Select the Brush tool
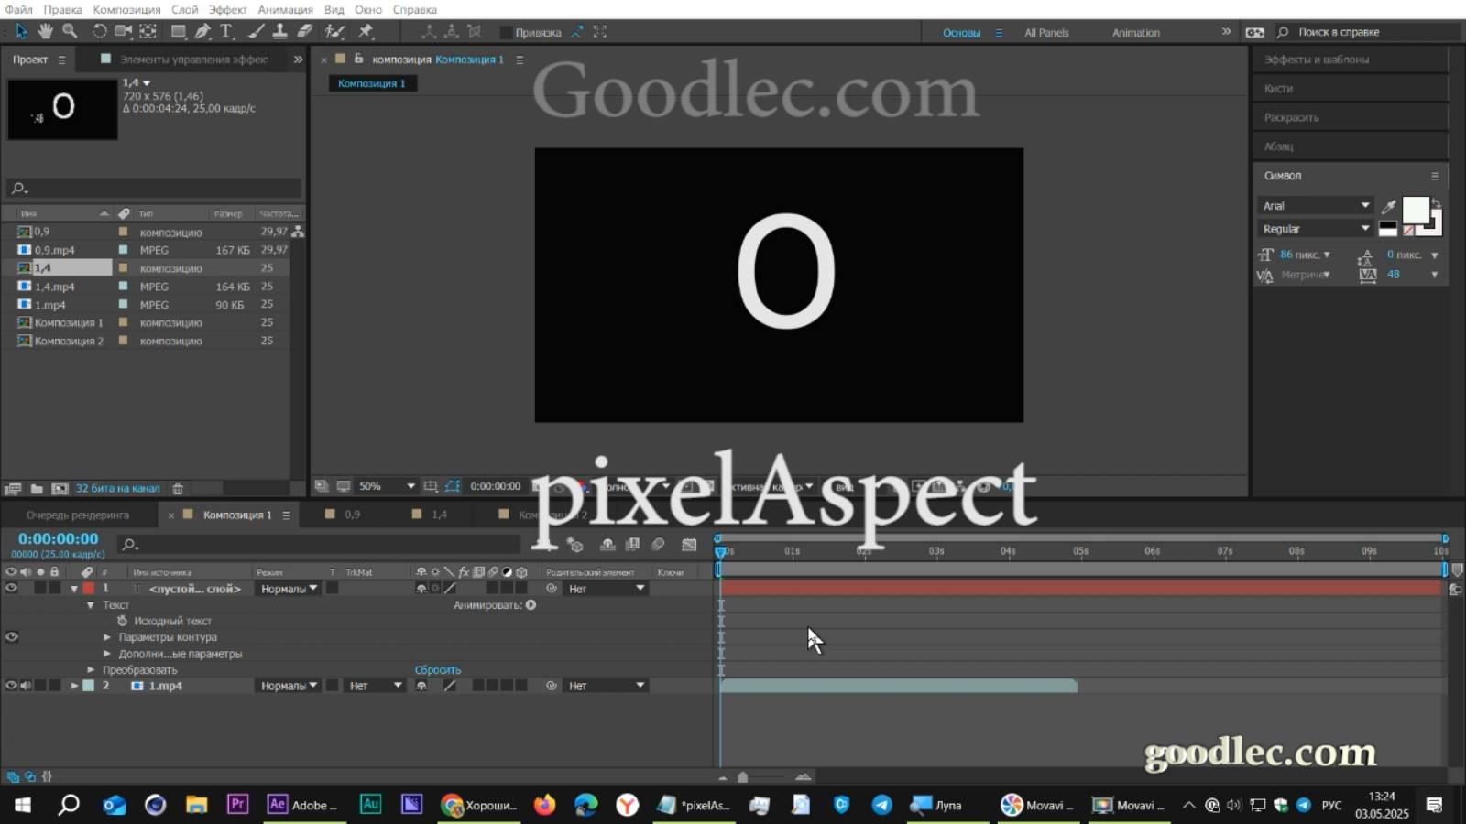Screen dimensions: 1466x824 256,31
